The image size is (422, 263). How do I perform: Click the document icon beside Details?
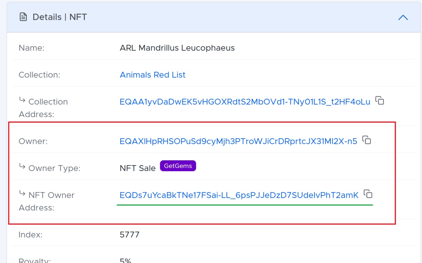tap(23, 17)
